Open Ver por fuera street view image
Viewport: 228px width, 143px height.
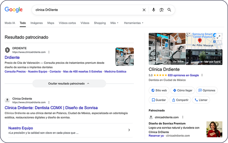tap(204, 57)
